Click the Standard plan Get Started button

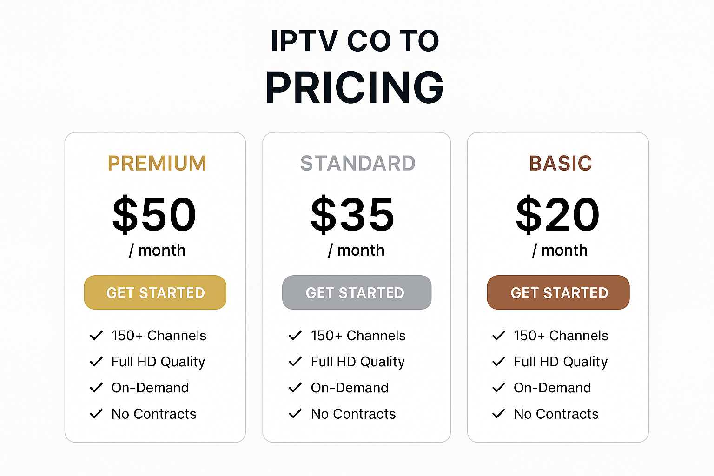357,292
